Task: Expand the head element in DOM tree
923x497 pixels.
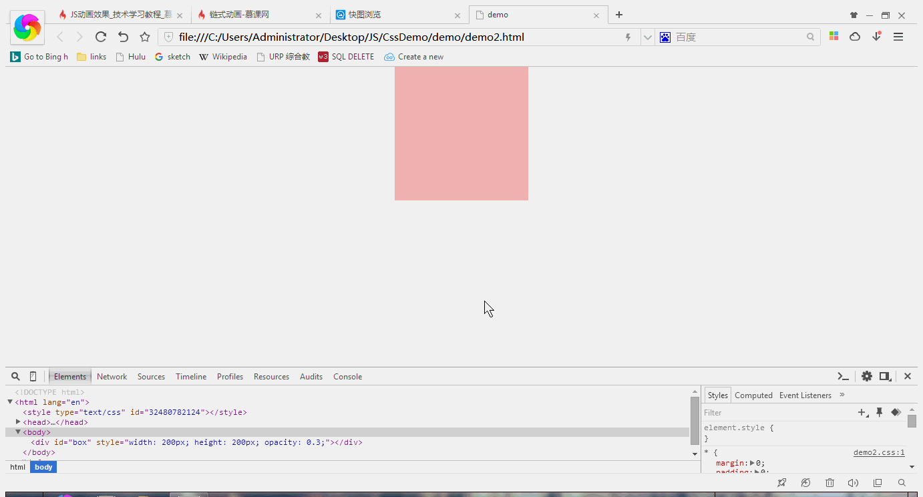Action: (x=18, y=422)
